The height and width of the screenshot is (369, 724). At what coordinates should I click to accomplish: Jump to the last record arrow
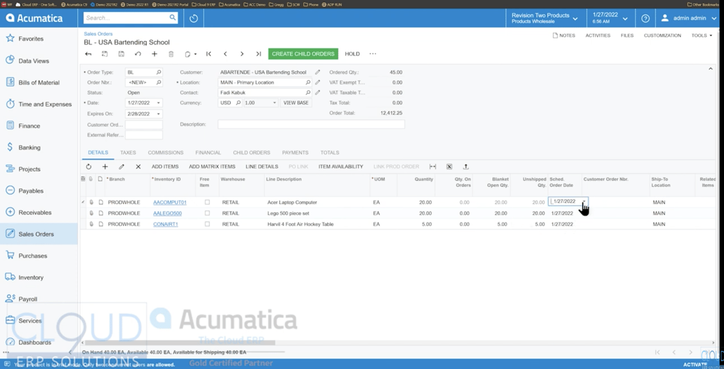point(258,54)
